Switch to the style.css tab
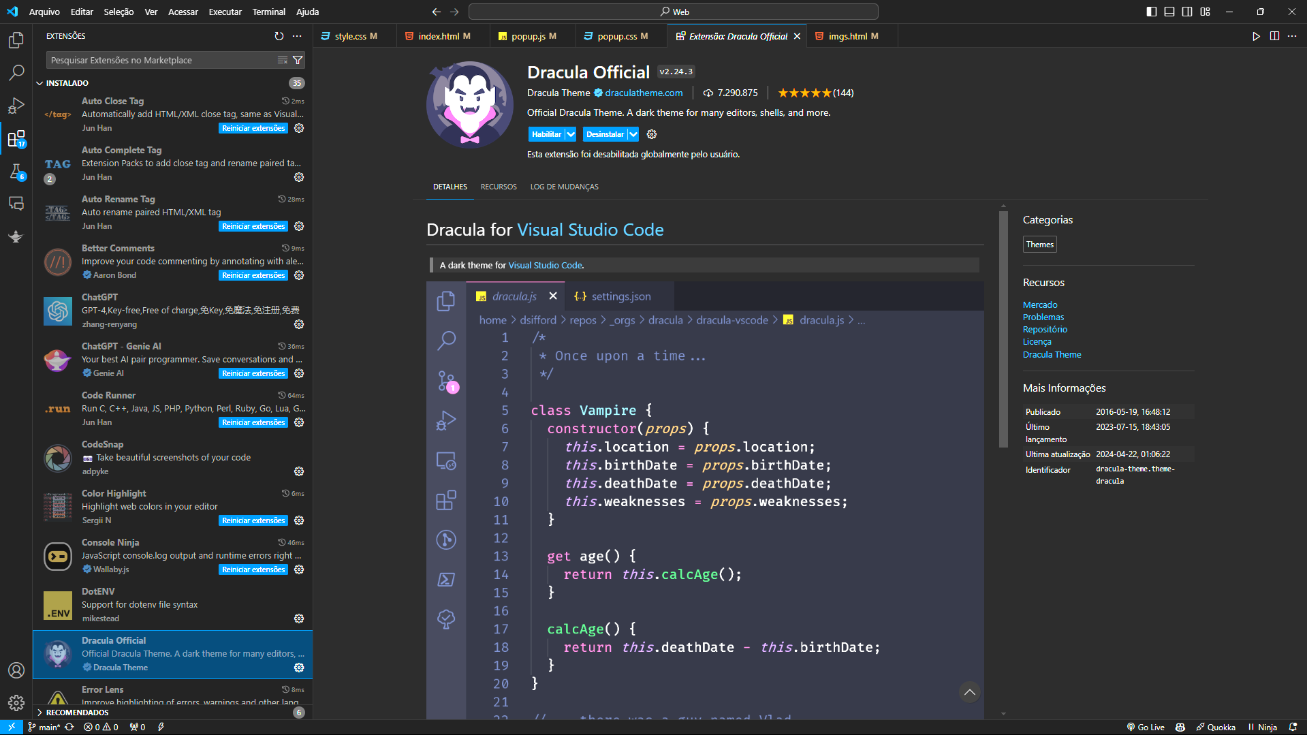Viewport: 1307px width, 735px height. pos(355,36)
